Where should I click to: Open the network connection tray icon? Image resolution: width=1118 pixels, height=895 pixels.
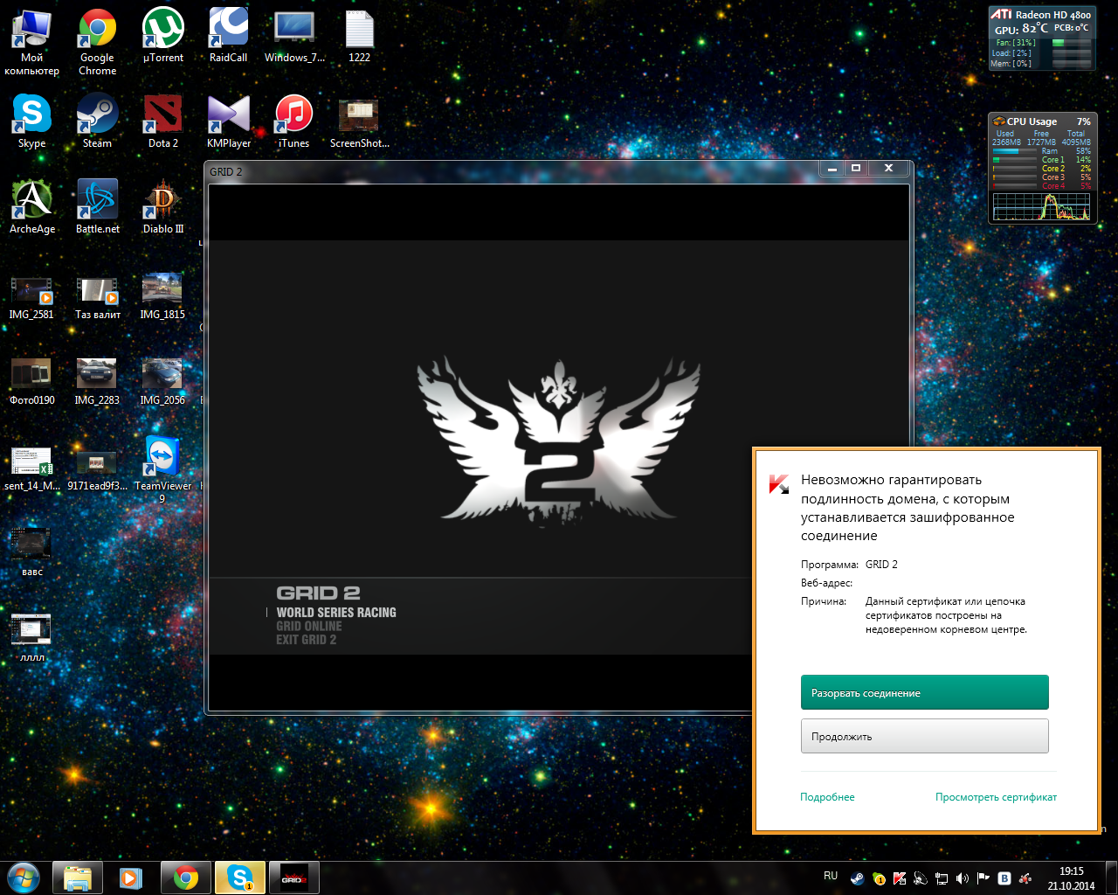tap(942, 878)
